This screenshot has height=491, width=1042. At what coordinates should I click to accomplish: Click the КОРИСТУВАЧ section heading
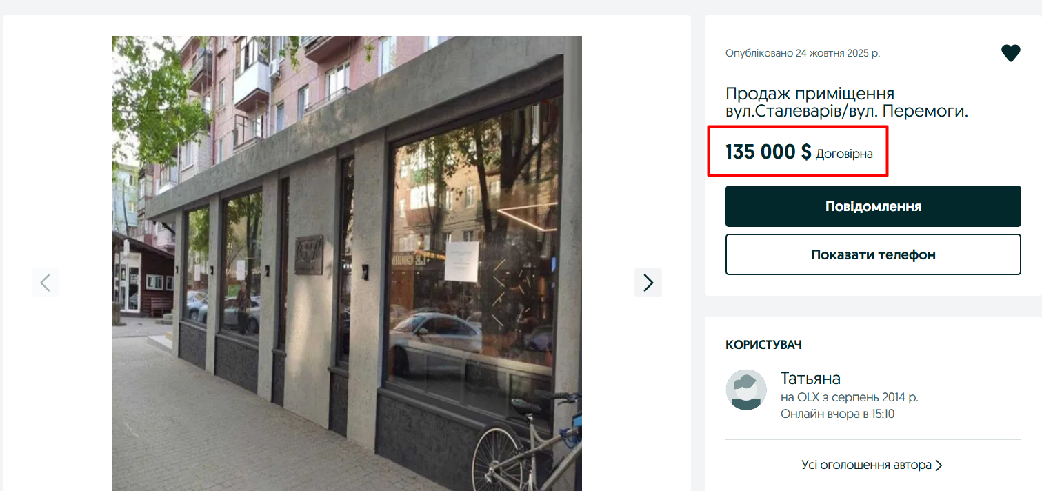click(x=763, y=345)
